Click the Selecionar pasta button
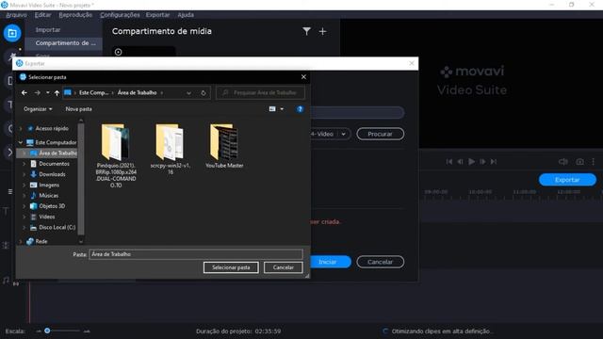Viewport: 603px width, 339px height. (x=231, y=267)
